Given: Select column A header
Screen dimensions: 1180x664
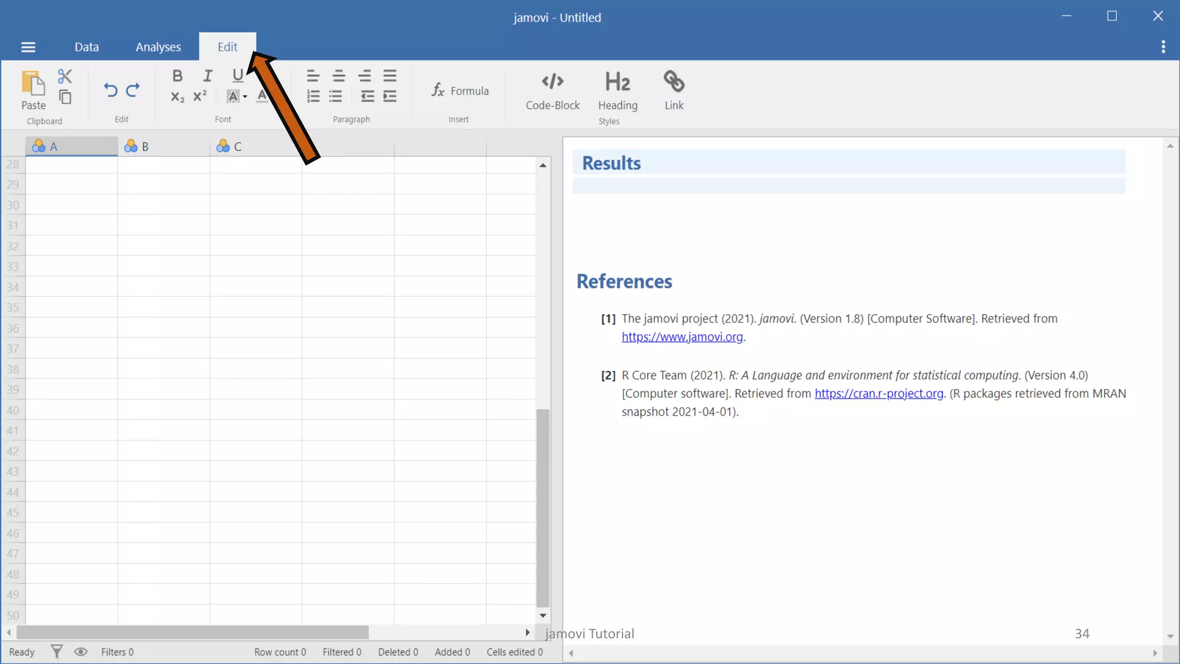Looking at the screenshot, I should point(71,146).
